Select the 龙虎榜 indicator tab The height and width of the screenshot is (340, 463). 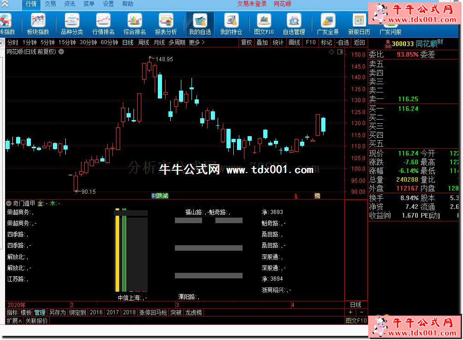pos(193,312)
